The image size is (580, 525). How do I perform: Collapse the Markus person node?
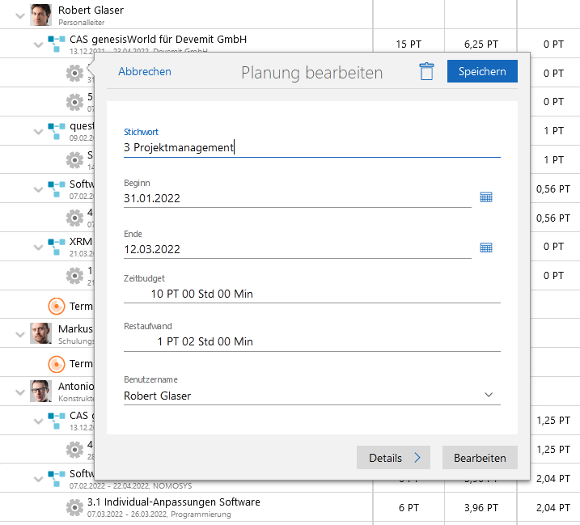(21, 334)
